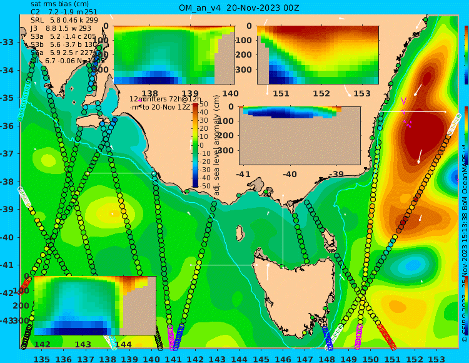Click the 149 longitude tick label

pyautogui.click(x=349, y=359)
